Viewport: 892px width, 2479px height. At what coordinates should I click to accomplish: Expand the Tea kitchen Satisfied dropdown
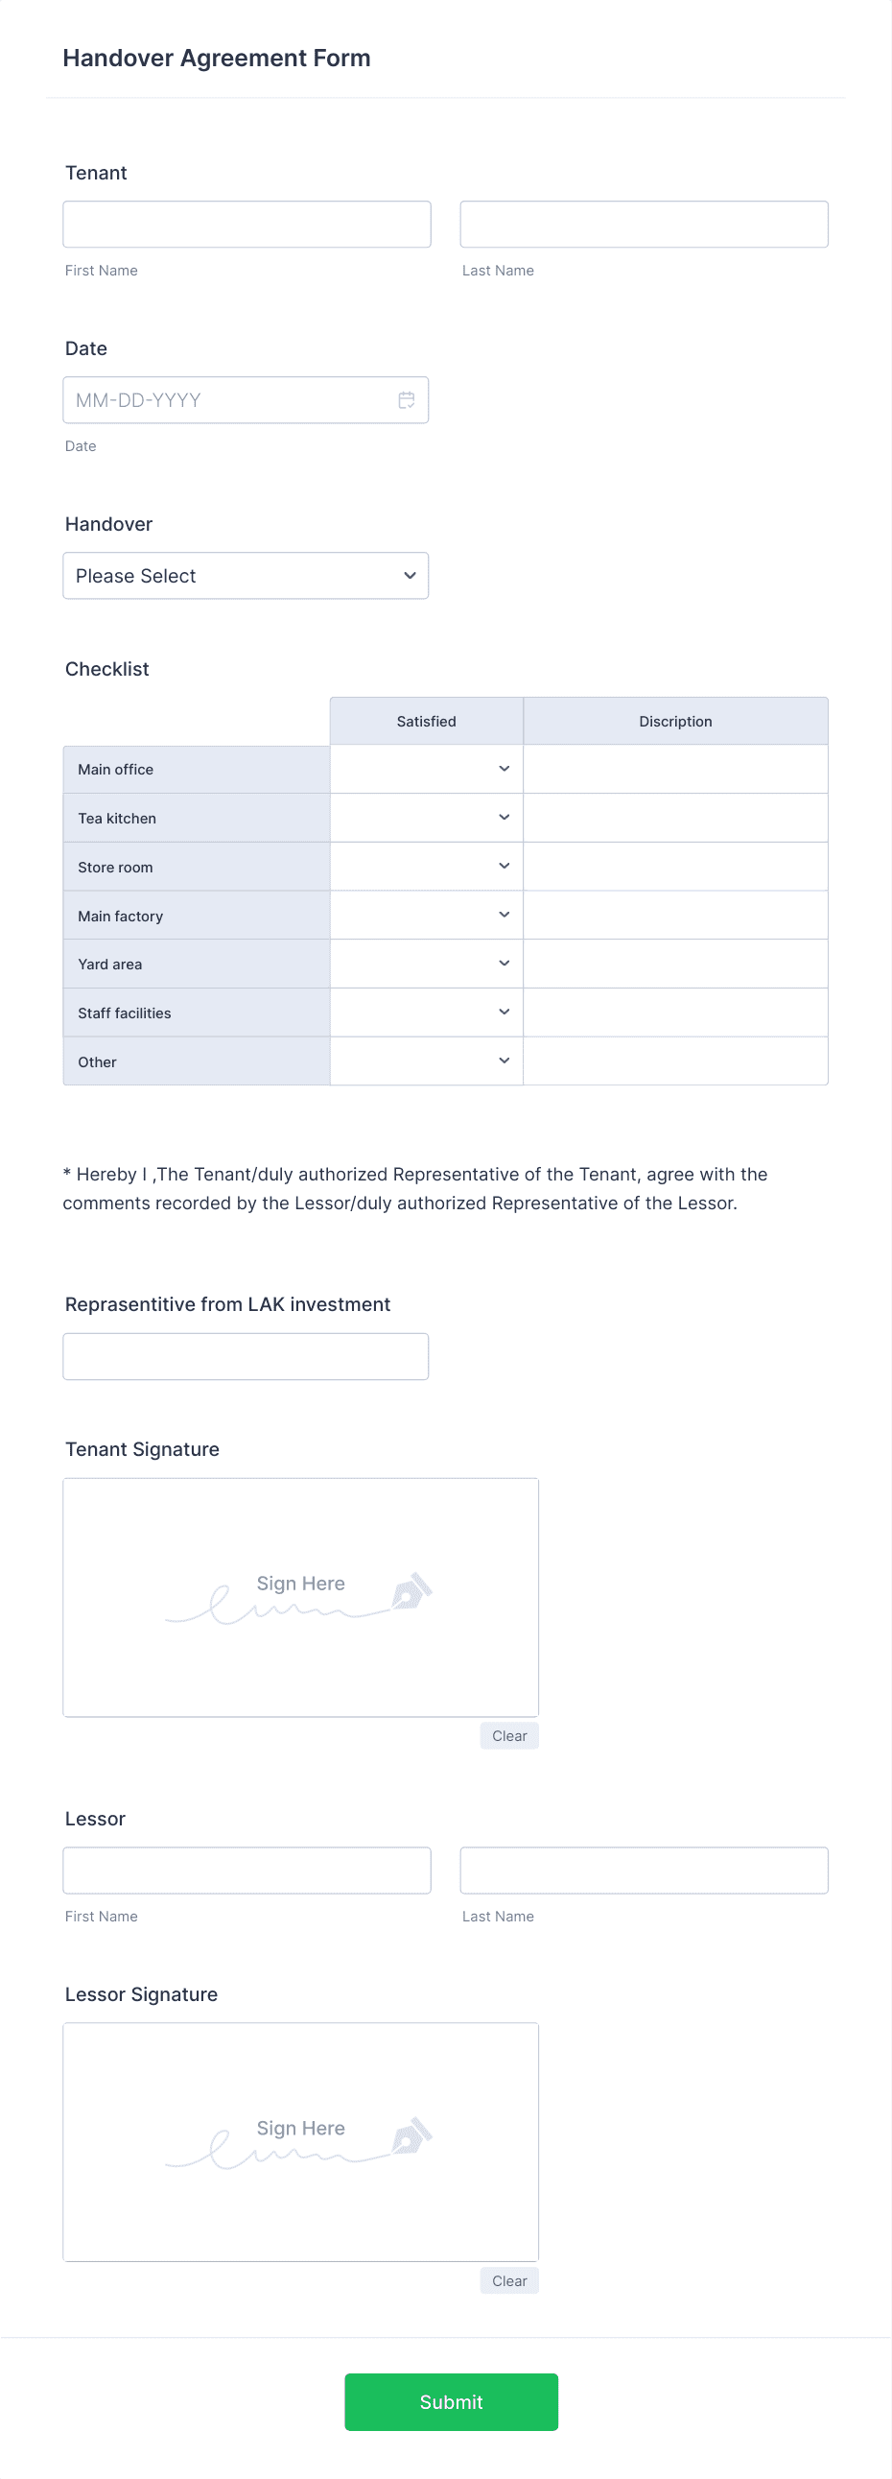pyautogui.click(x=426, y=818)
